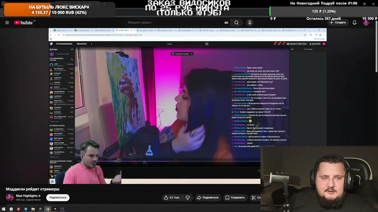The width and height of the screenshot is (378, 212).
Task: Open the on-screen keyboard in search box
Action: pyautogui.click(x=226, y=22)
